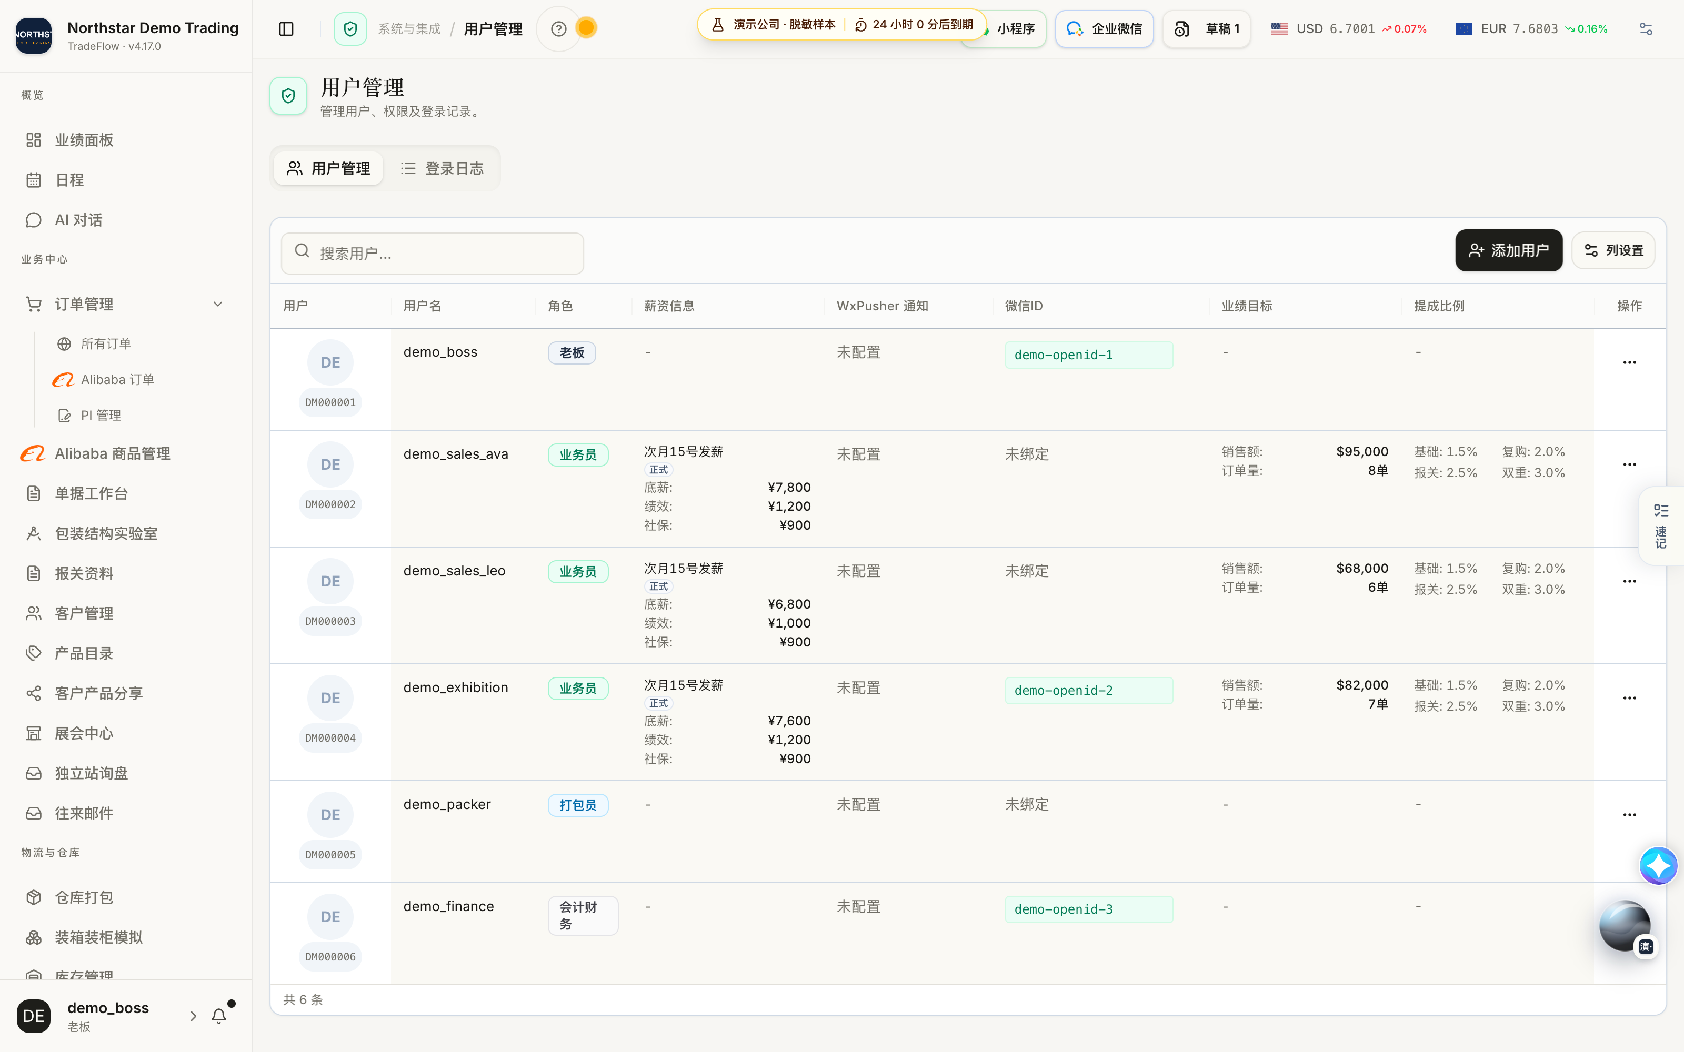Open the help question-mark icon

click(x=558, y=28)
